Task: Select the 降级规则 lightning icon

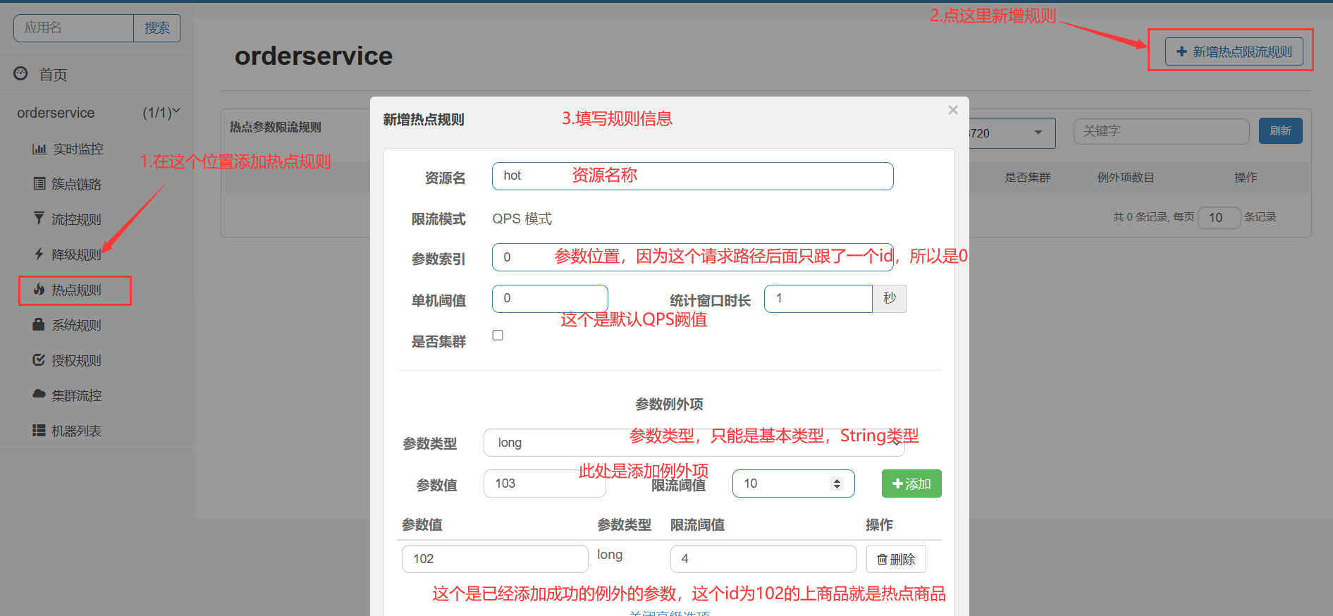Action: coord(39,254)
